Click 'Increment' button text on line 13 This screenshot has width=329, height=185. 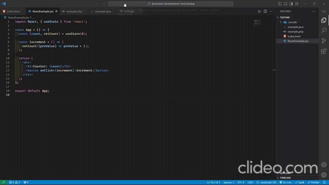(x=84, y=71)
